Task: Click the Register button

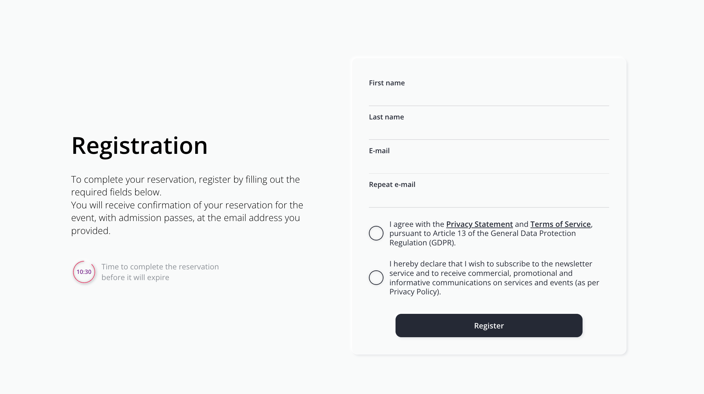Action: point(489,326)
